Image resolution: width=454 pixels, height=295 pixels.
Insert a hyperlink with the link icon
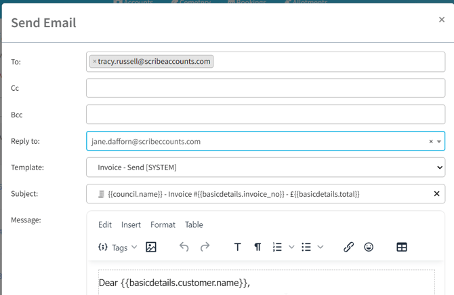coord(348,248)
